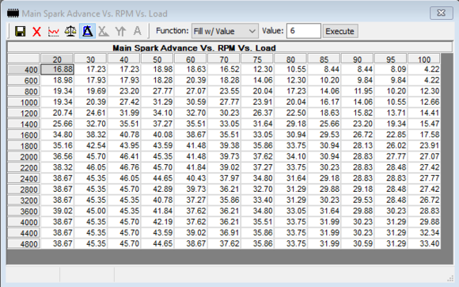Select cell 32.34 in row 4400

pyautogui.click(x=424, y=233)
